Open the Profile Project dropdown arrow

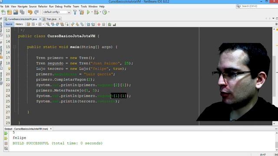coord(109,12)
